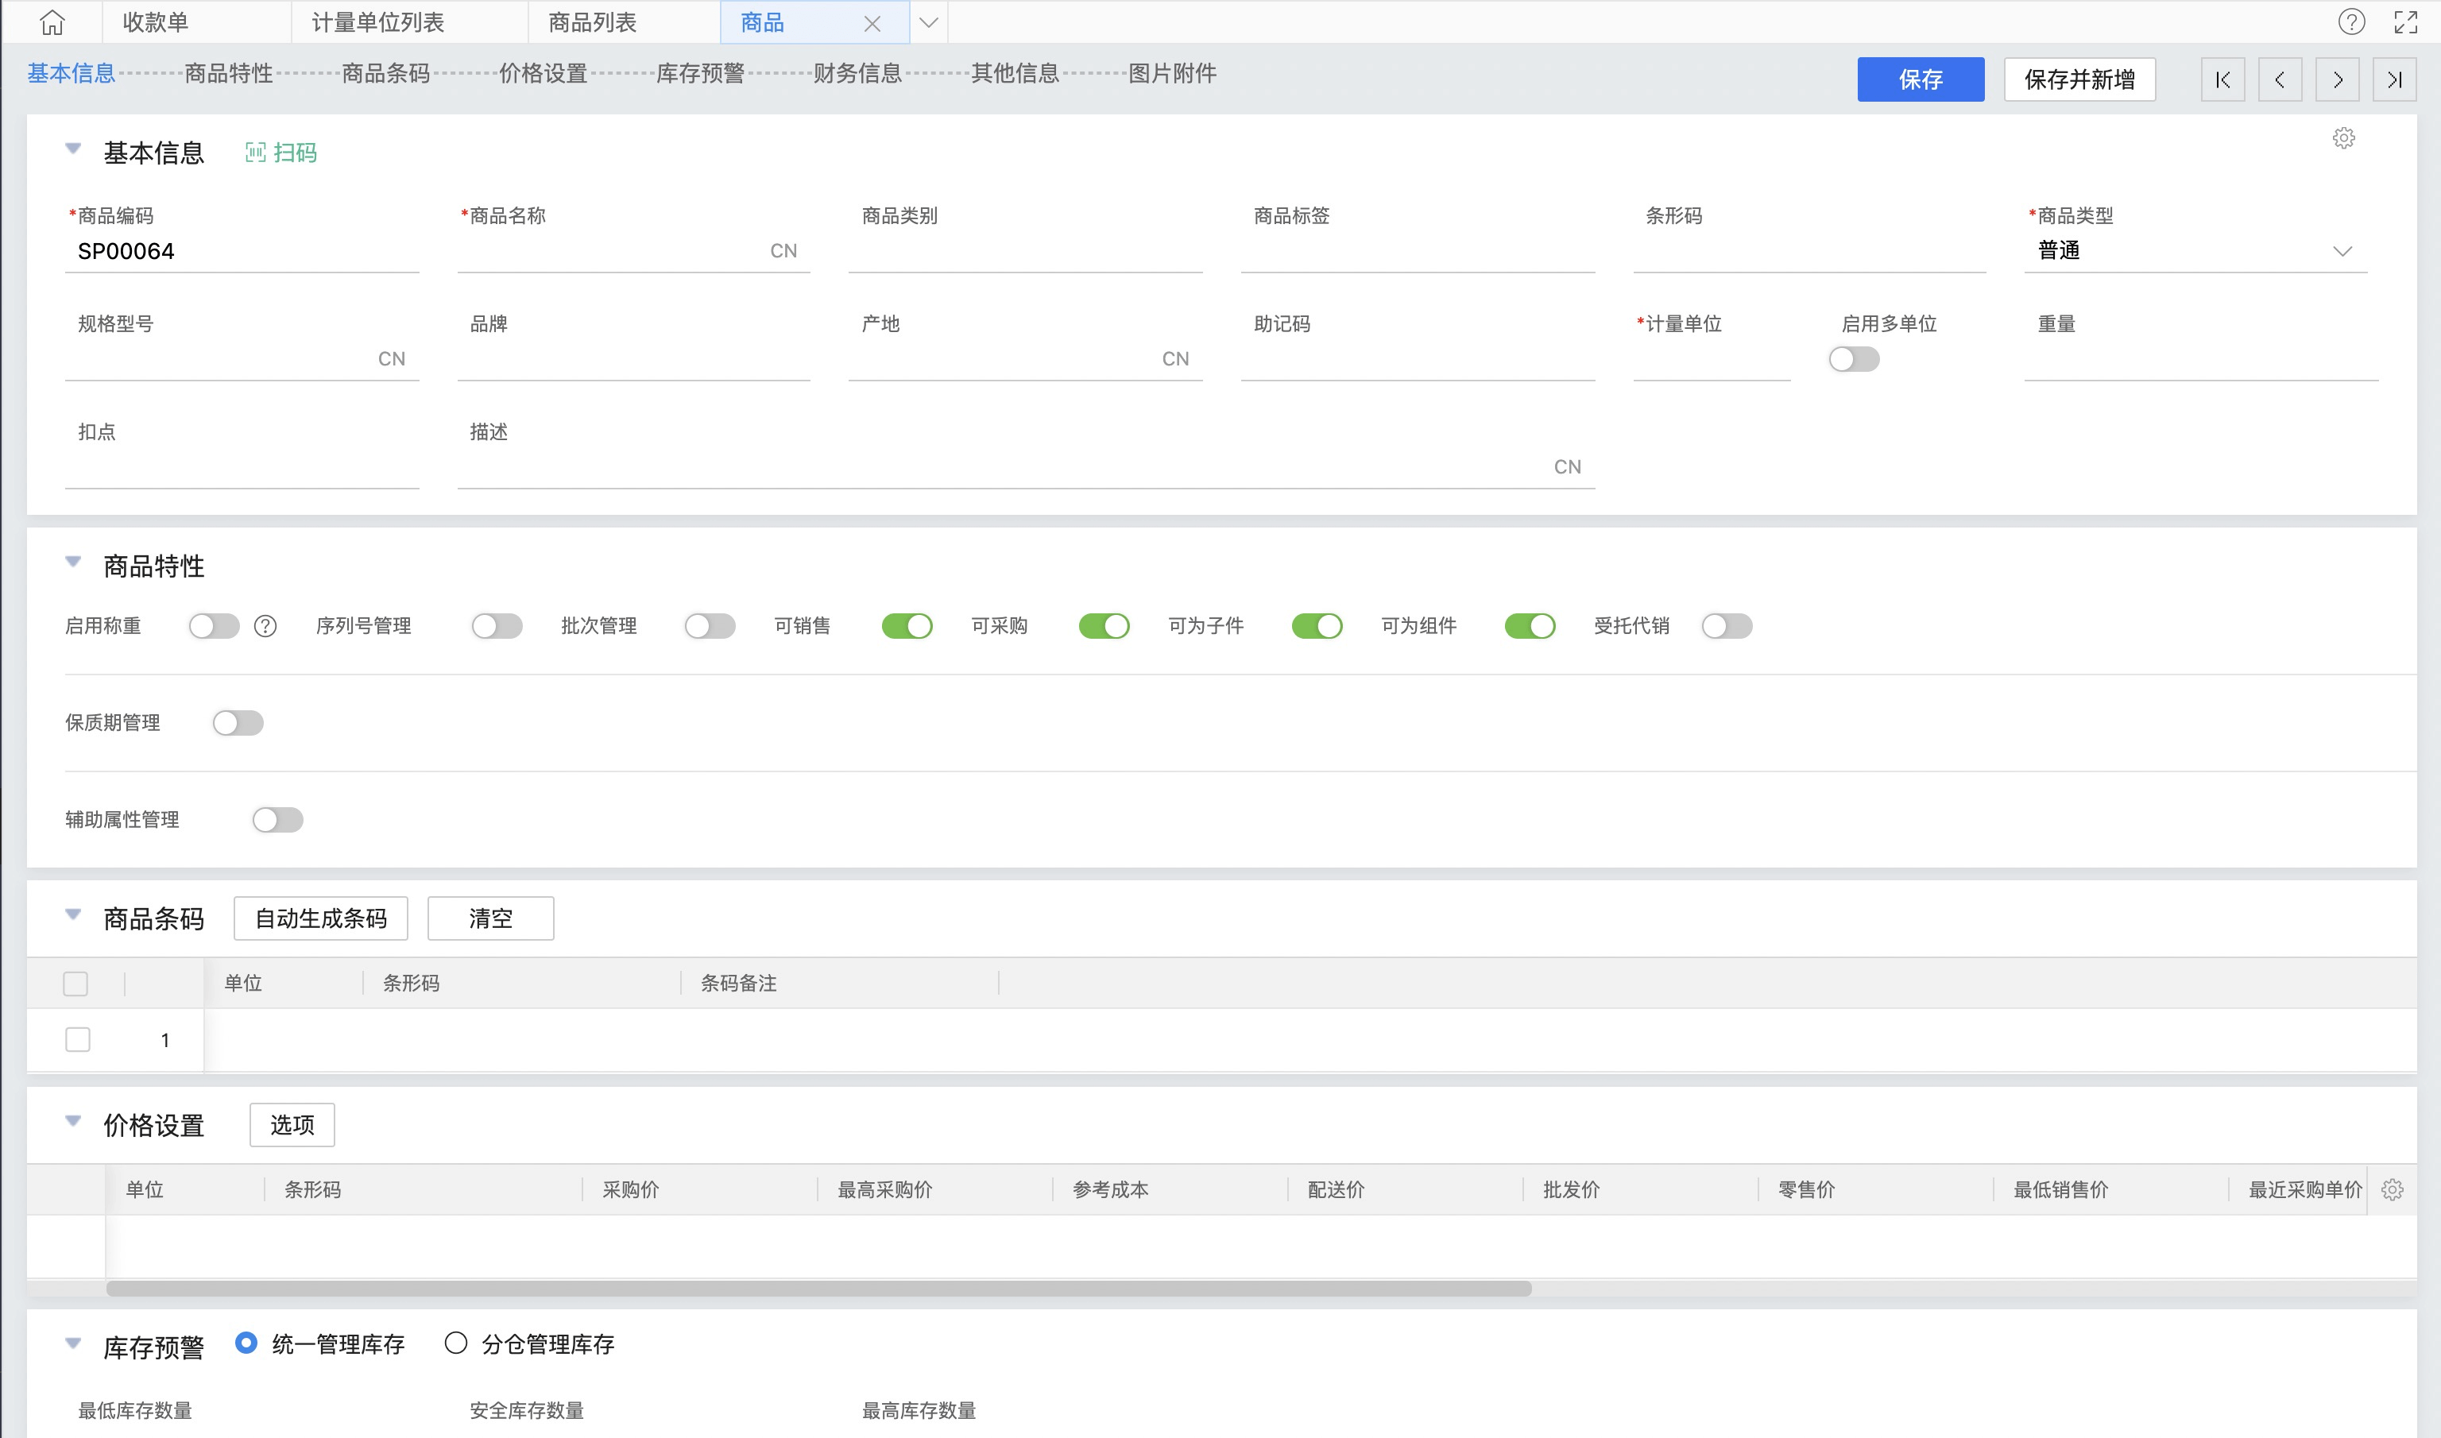Open the 商品类型 dropdown
This screenshot has height=1438, width=2441.
coord(2341,251)
